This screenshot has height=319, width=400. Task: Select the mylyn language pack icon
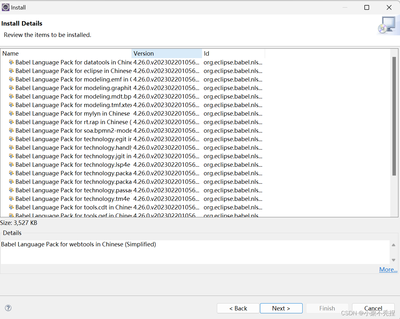coord(11,113)
